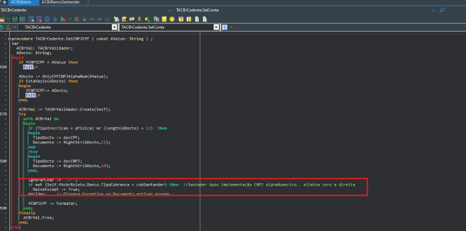Click the 'ACBrVal := TACBrValidador.Create(Self);' line
The height and width of the screenshot is (231, 466).
[65, 109]
